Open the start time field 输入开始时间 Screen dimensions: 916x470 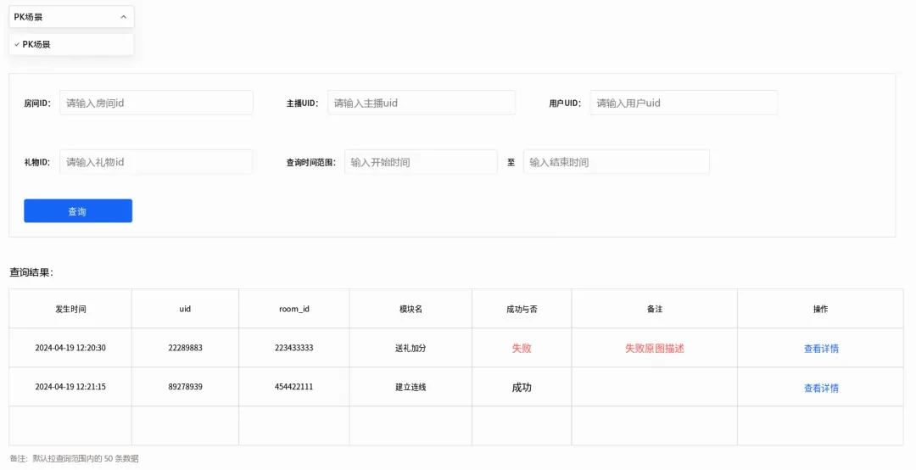[421, 162]
